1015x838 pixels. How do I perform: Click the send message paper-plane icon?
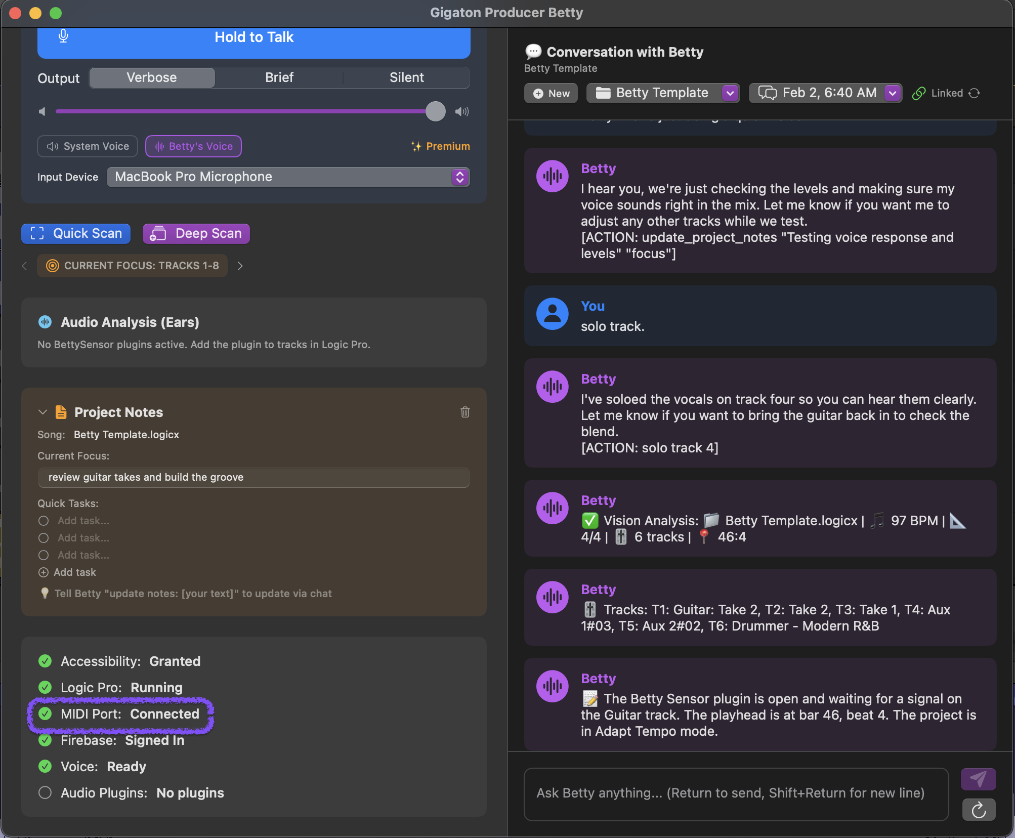click(x=978, y=779)
